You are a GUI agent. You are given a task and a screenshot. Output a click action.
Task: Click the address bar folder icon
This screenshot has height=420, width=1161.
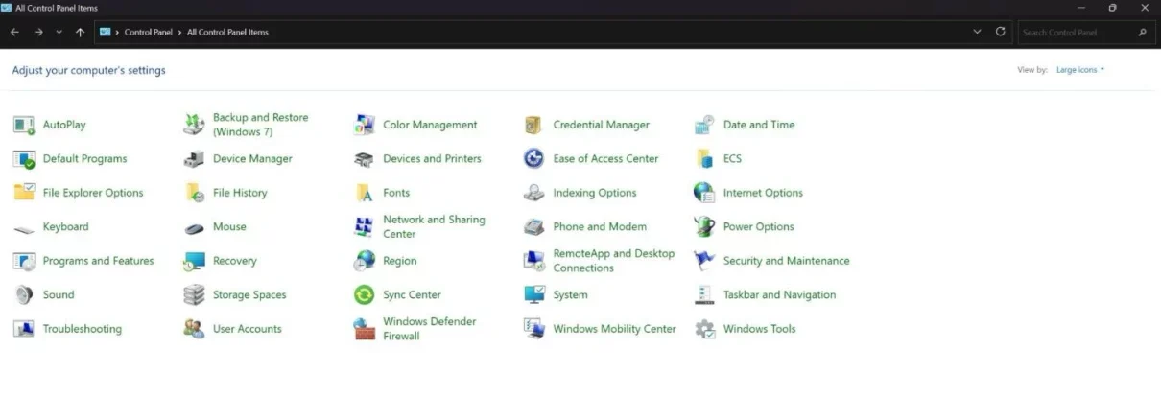pyautogui.click(x=106, y=32)
